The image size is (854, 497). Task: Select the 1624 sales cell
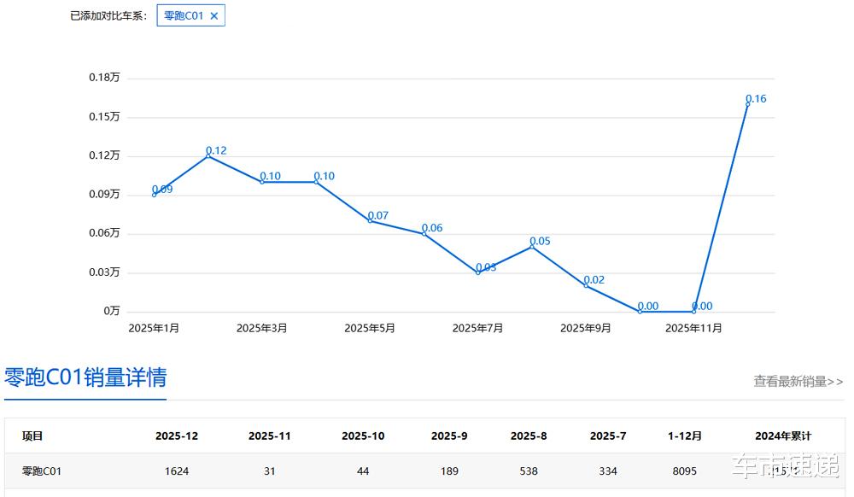177,471
